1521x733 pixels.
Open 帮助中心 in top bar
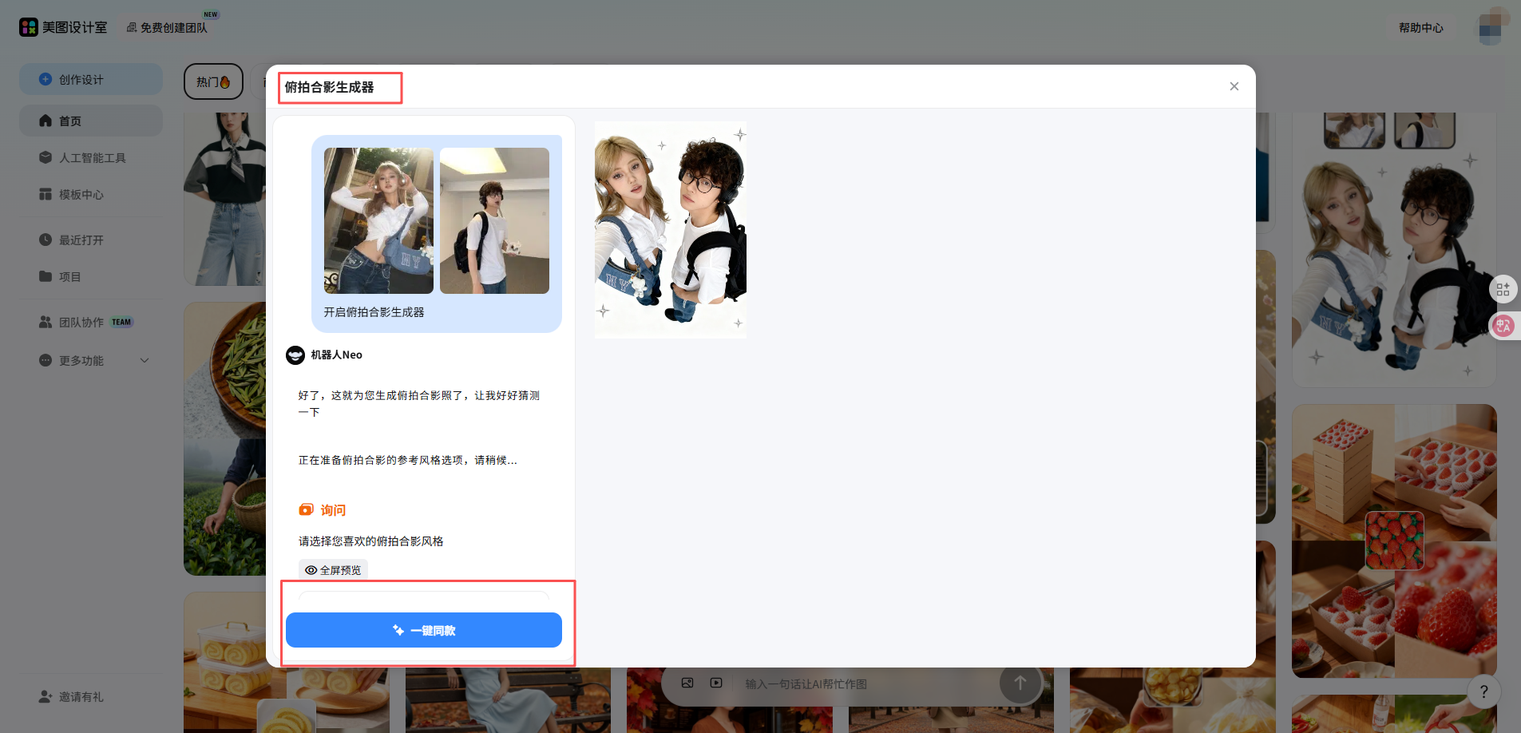(1420, 28)
